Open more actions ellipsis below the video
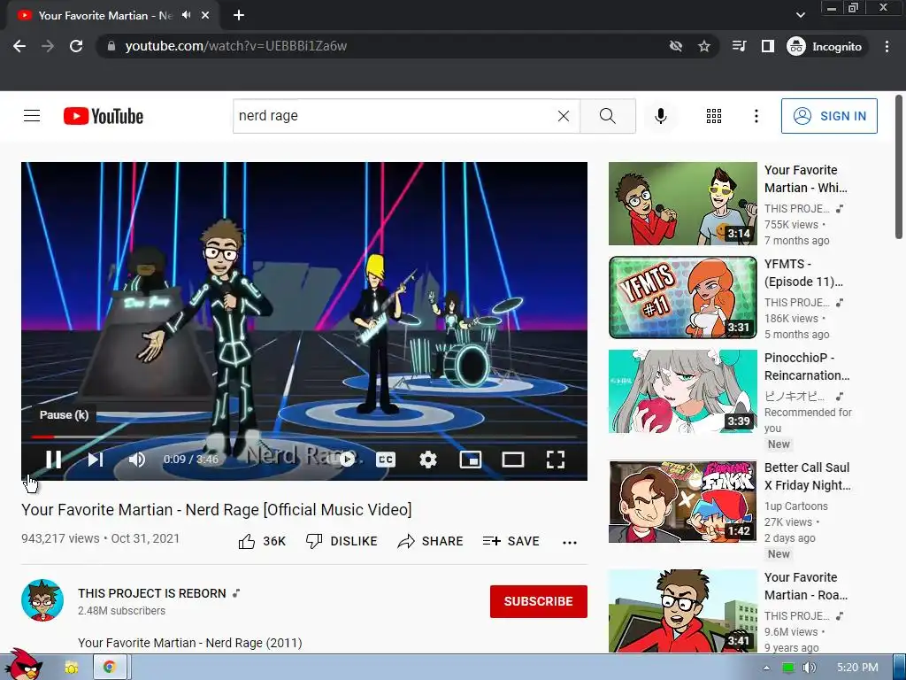The width and height of the screenshot is (906, 680). (570, 543)
